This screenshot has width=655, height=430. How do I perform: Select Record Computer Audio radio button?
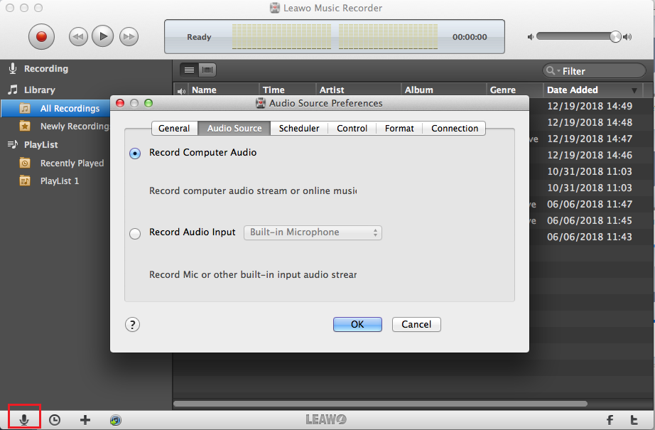point(135,154)
